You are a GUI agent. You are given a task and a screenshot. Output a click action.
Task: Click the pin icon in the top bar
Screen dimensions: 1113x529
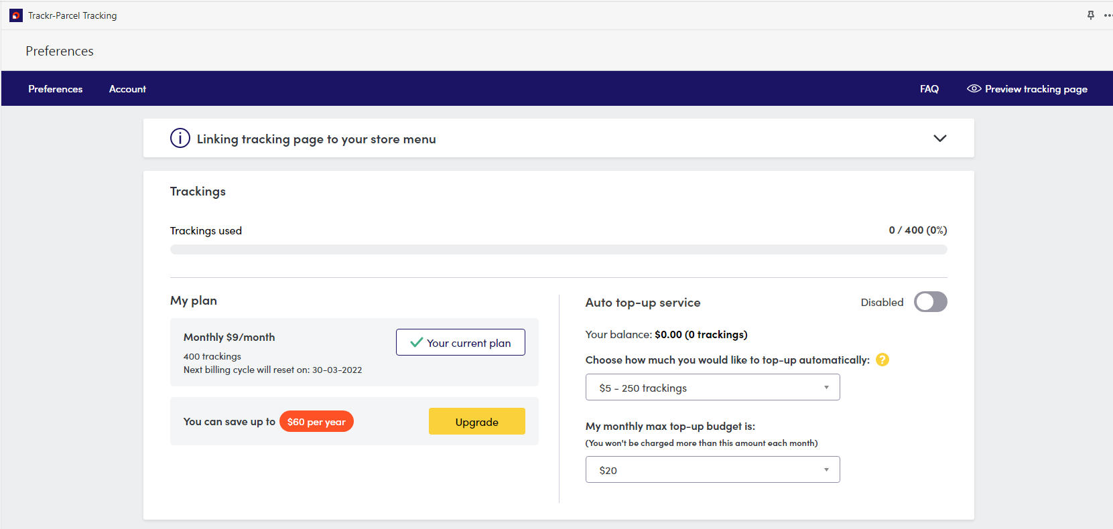pyautogui.click(x=1090, y=15)
